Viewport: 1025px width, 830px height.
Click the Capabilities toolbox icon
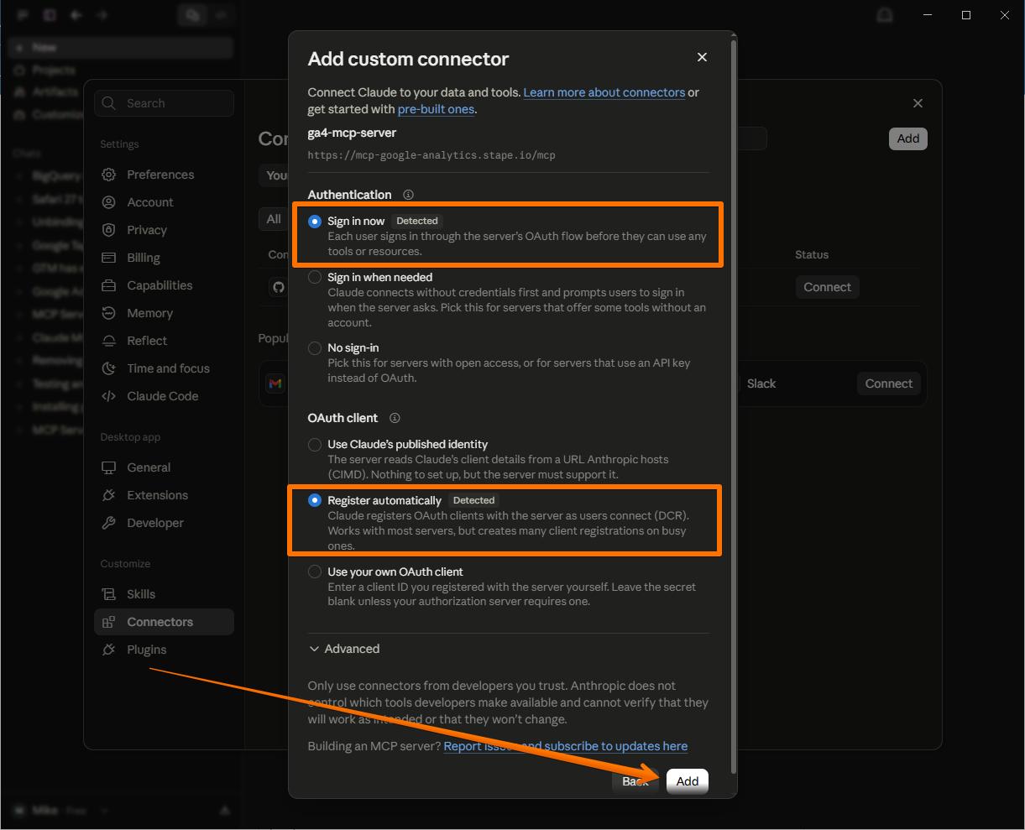point(108,285)
